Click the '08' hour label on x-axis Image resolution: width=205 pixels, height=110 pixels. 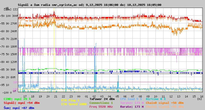point(140,96)
